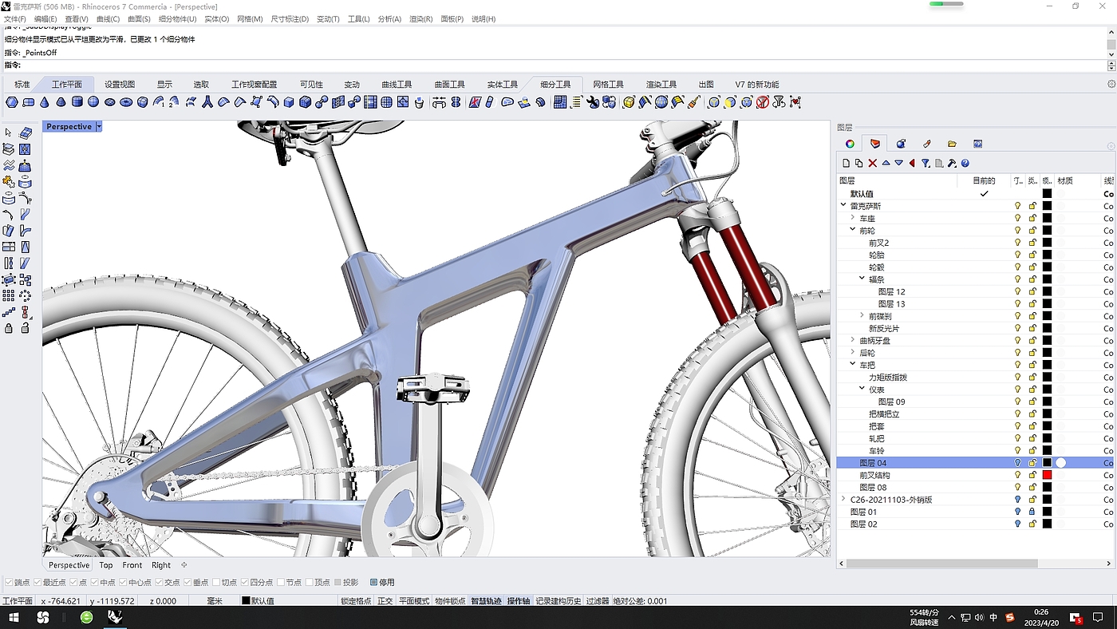Click the red color swatch of 前叉结构 layer
Screen dimensions: 1117x629
click(x=1047, y=475)
